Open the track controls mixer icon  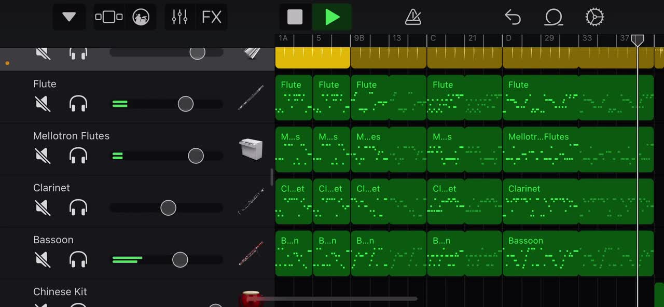[x=179, y=17]
